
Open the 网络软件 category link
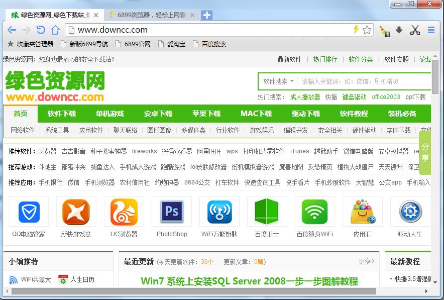[x=23, y=130]
